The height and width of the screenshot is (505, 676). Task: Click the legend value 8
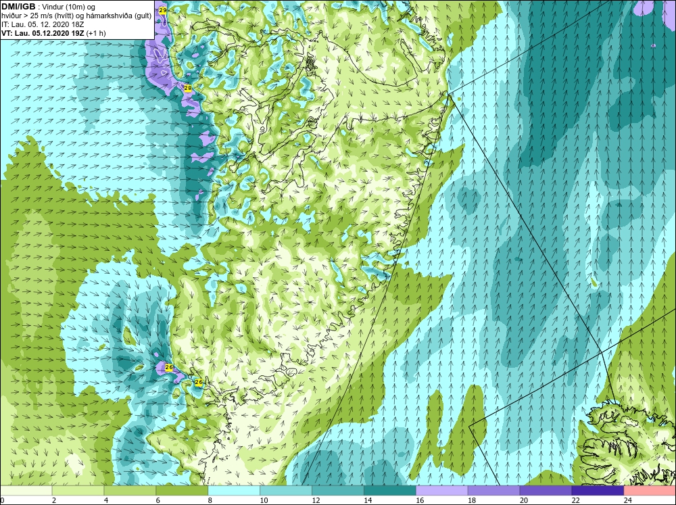(210, 500)
